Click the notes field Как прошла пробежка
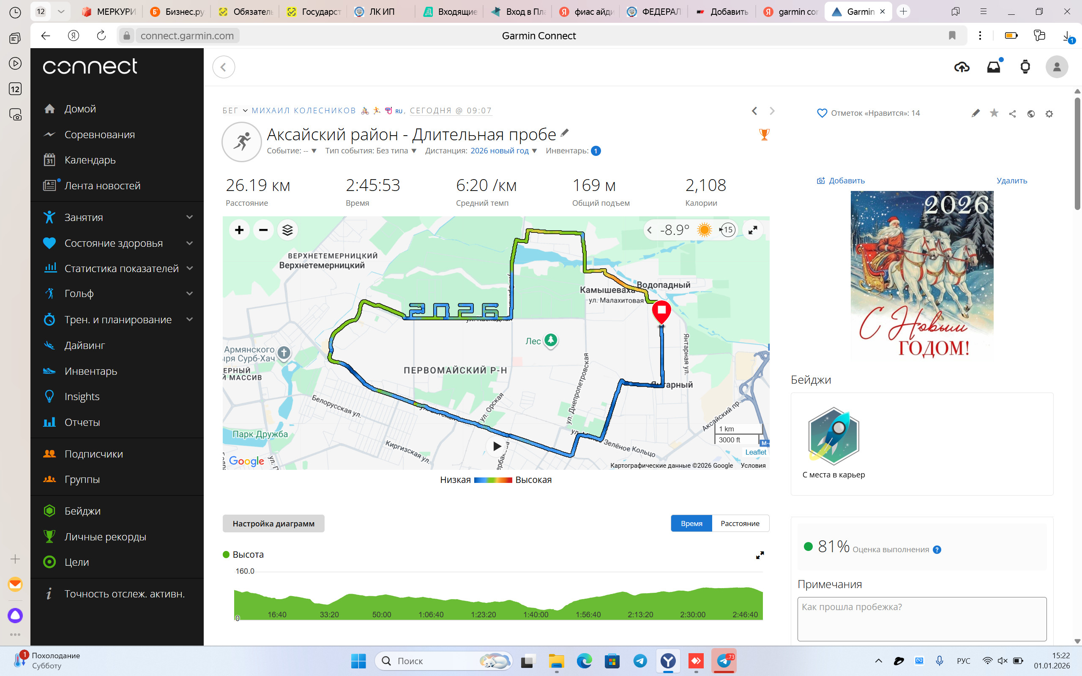This screenshot has width=1082, height=676. coord(922,619)
